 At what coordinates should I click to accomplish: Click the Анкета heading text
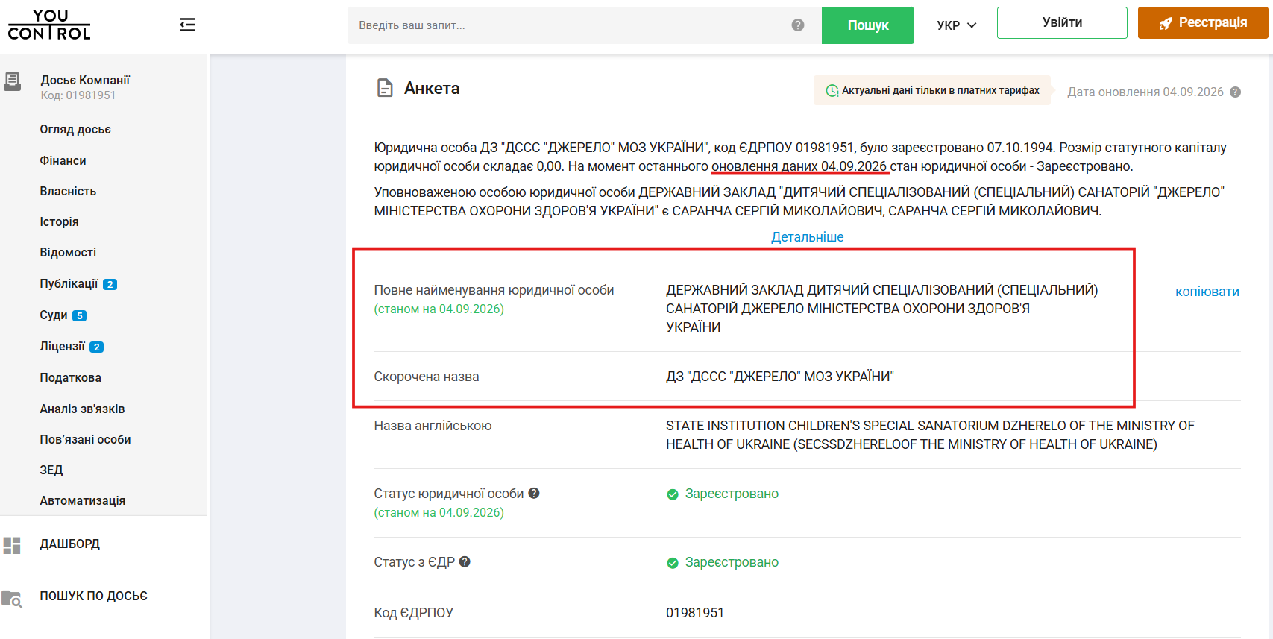[432, 89]
